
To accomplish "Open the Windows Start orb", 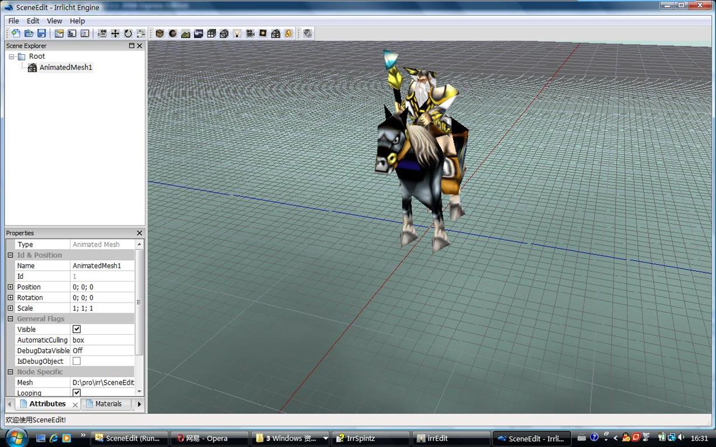I will click(16, 437).
